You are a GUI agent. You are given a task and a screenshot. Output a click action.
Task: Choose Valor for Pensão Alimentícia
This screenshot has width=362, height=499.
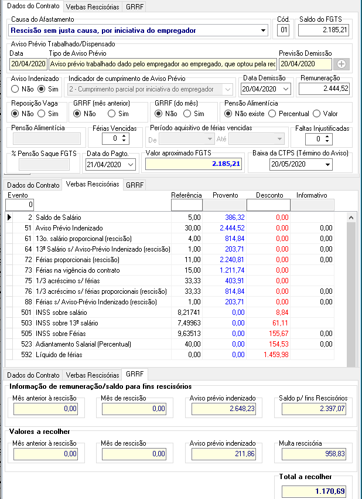tap(316, 114)
